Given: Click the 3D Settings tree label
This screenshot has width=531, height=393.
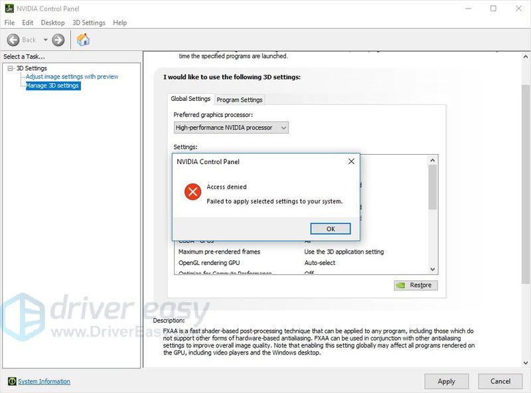Looking at the screenshot, I should coord(31,68).
